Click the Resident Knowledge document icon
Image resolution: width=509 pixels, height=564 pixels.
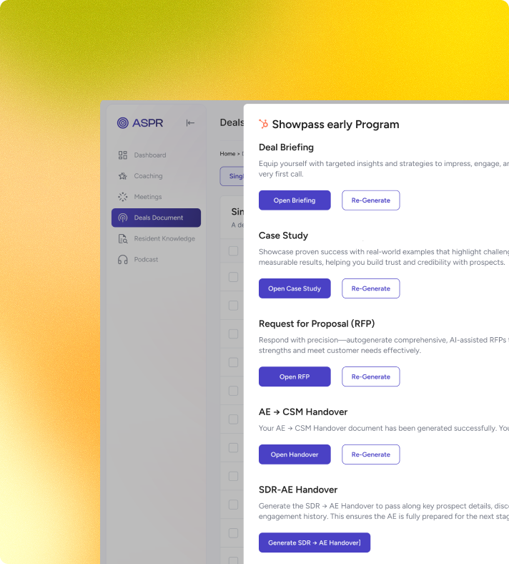123,238
